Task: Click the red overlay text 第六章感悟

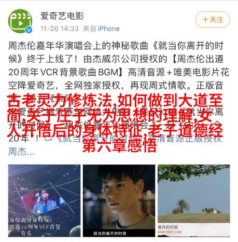Action: coord(120,146)
